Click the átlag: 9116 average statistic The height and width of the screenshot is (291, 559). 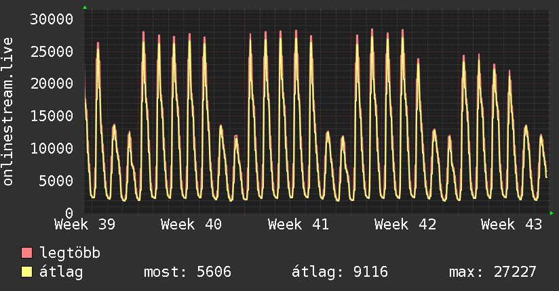click(340, 272)
